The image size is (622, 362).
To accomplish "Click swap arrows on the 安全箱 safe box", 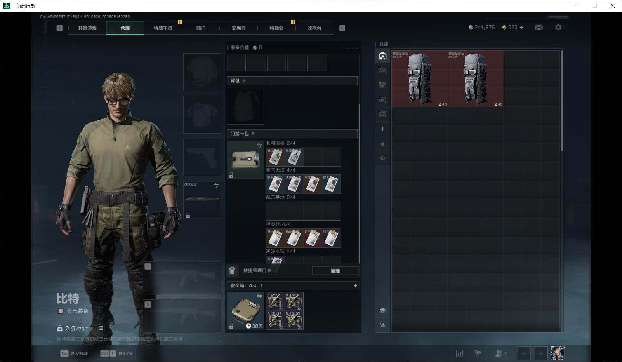I will pyautogui.click(x=259, y=296).
